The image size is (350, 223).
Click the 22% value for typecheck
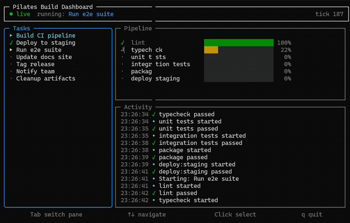(286, 50)
